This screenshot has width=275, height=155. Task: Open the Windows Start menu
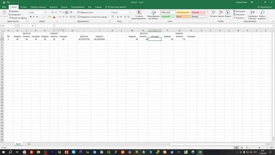click(x=3, y=152)
